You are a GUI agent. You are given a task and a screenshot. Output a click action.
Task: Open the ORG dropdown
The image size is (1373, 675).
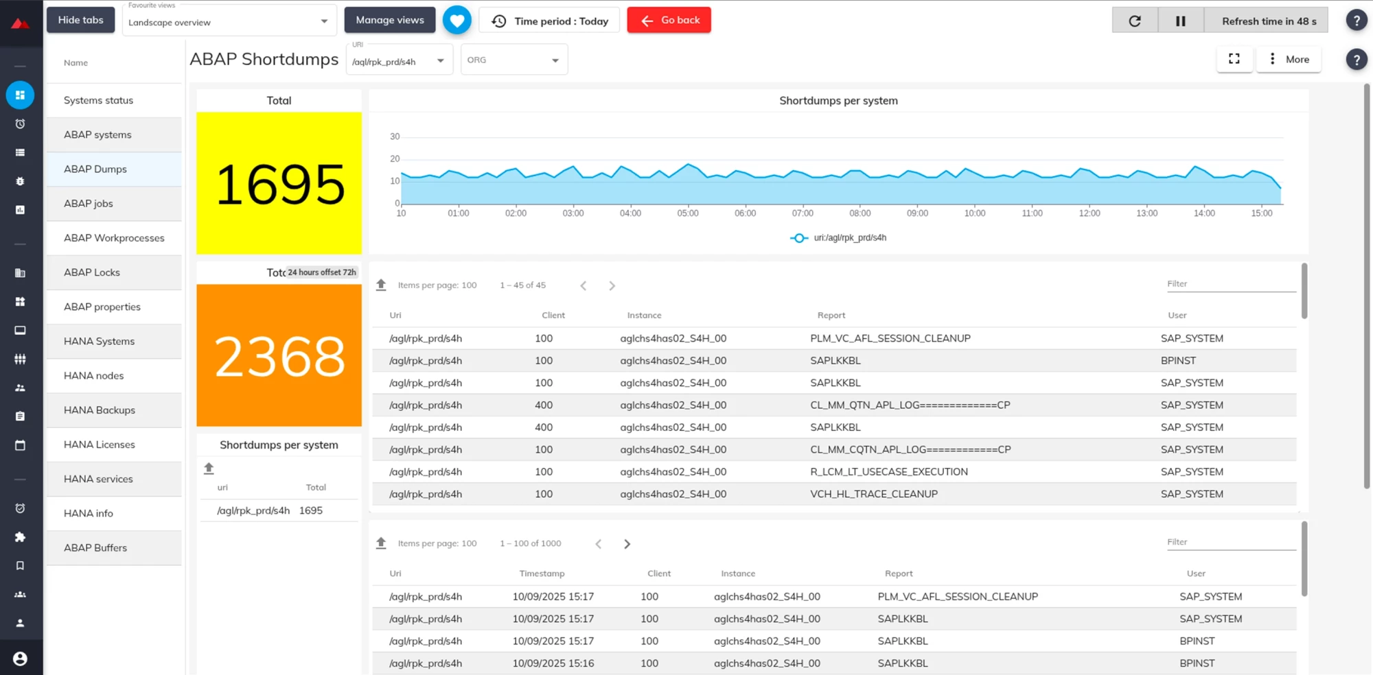514,60
